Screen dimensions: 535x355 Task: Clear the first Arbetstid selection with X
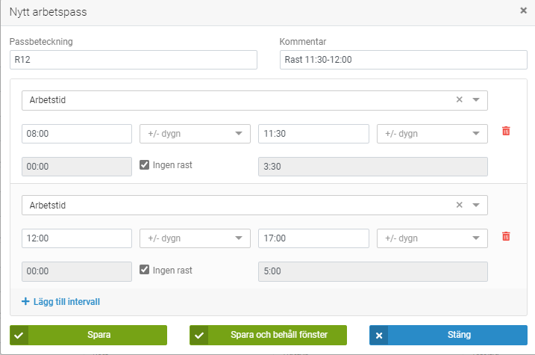(460, 100)
